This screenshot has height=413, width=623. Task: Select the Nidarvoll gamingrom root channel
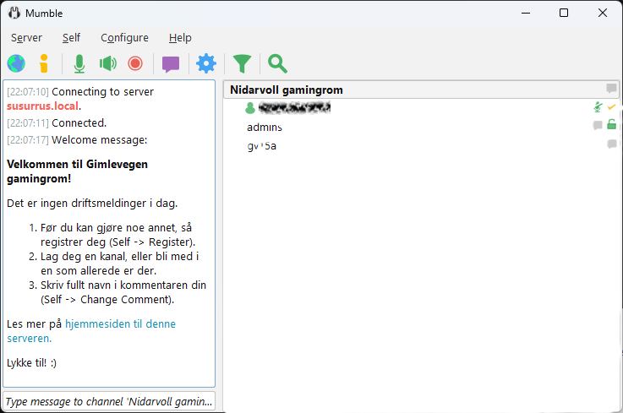tap(286, 90)
